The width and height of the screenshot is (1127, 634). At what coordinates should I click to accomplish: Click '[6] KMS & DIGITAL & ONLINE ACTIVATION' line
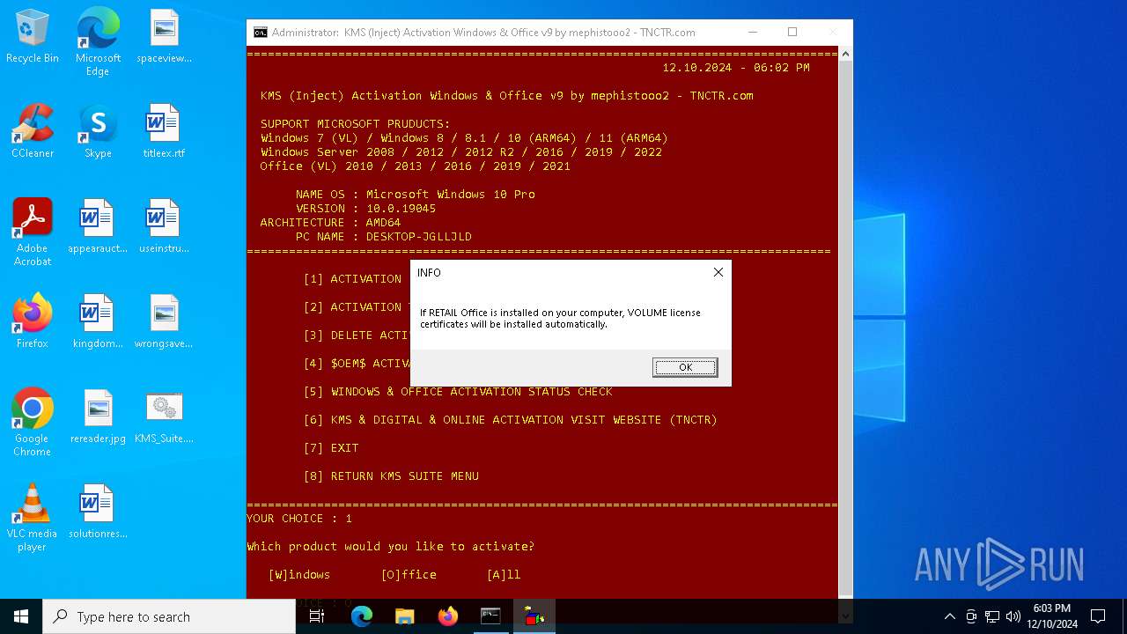pos(511,420)
